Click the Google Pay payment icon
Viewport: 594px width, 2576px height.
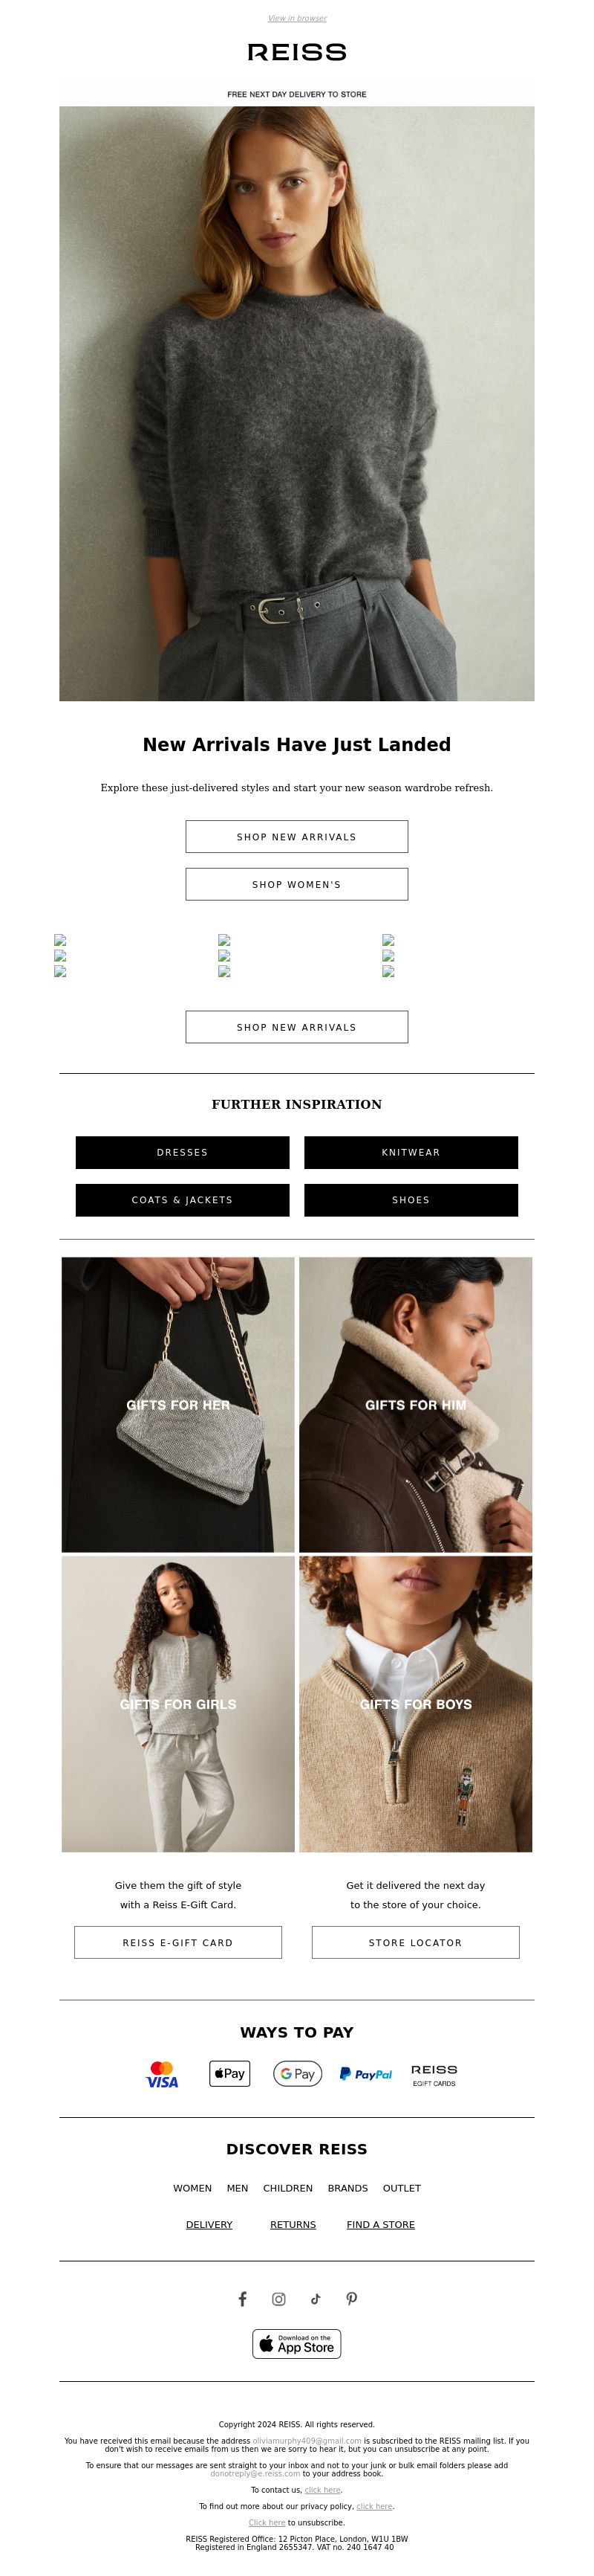pyautogui.click(x=298, y=2073)
